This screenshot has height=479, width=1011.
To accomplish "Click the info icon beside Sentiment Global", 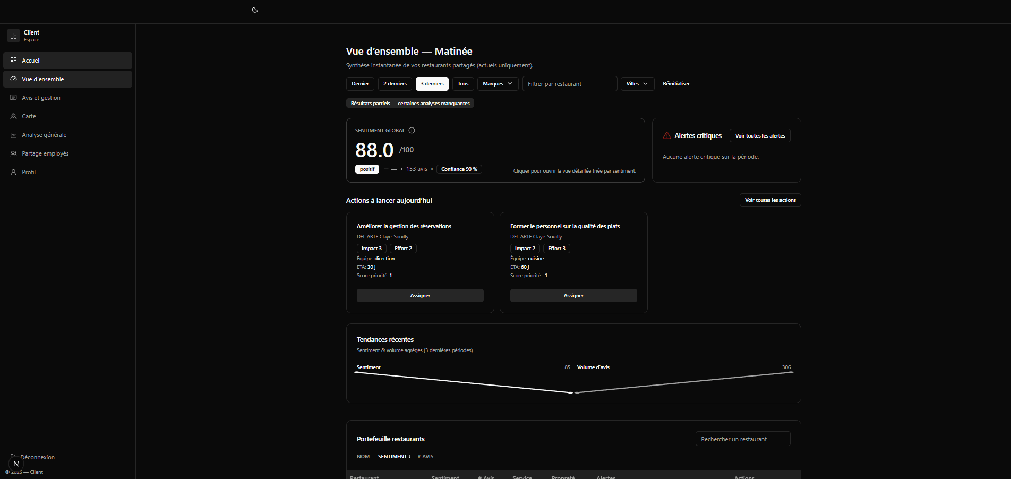I will click(x=412, y=130).
